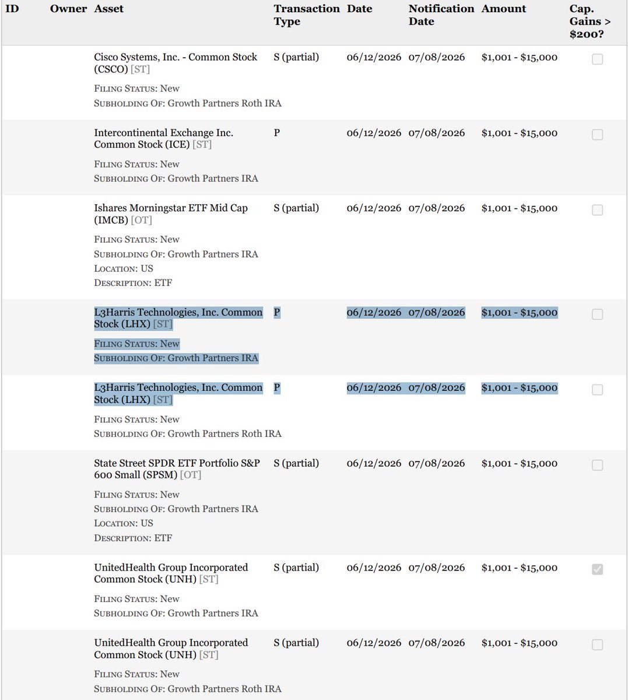Click the highlighted L3Harris Technologies first entry
Image resolution: width=628 pixels, height=700 pixels.
[178, 318]
